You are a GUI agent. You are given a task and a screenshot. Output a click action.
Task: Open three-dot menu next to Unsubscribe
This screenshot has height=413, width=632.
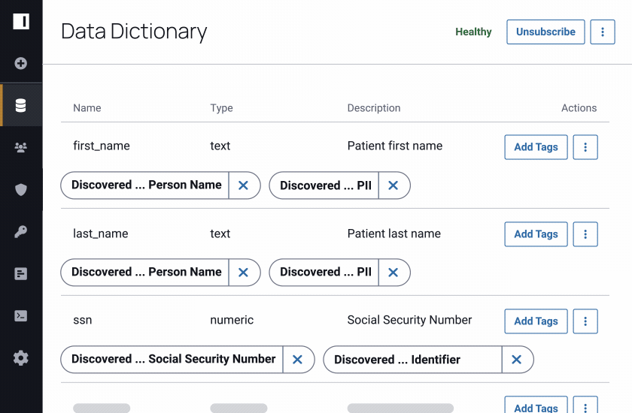pos(603,32)
